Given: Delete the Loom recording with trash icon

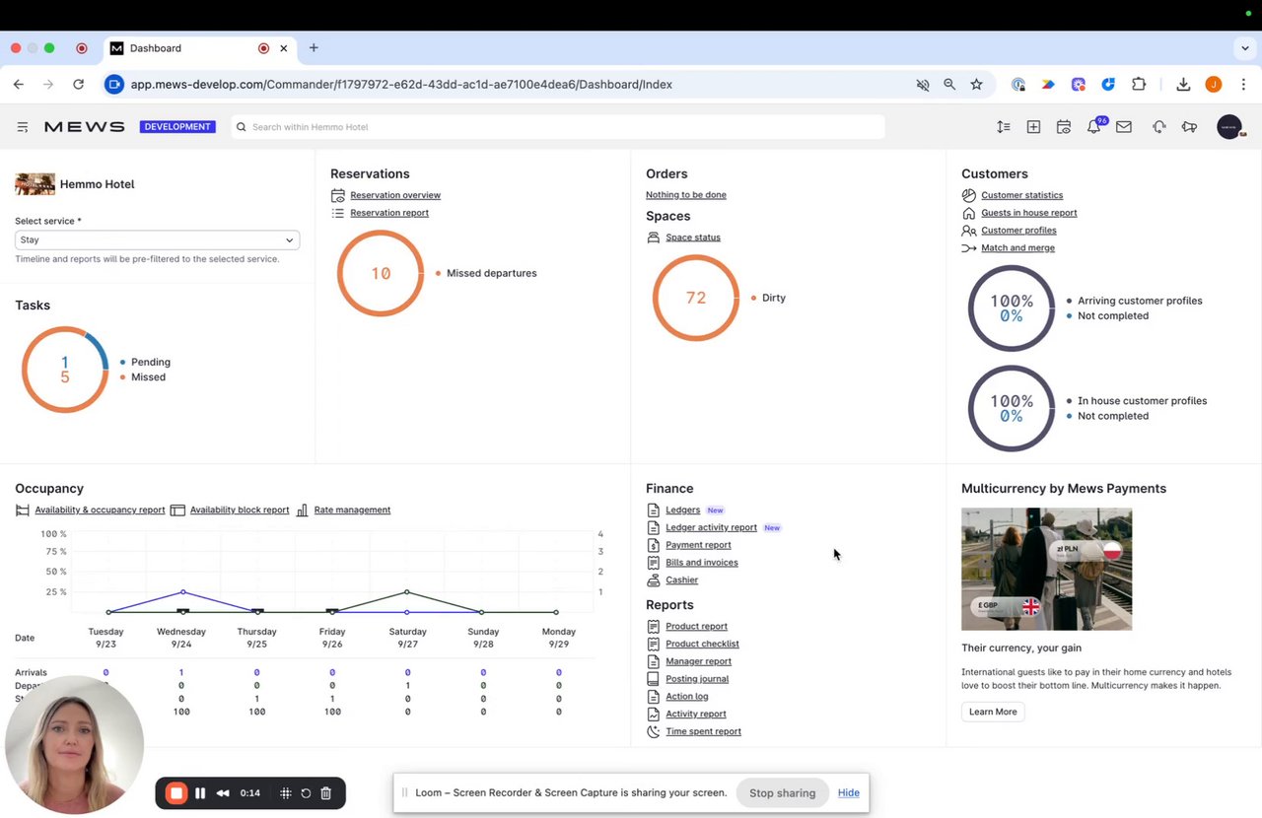Looking at the screenshot, I should tap(326, 793).
